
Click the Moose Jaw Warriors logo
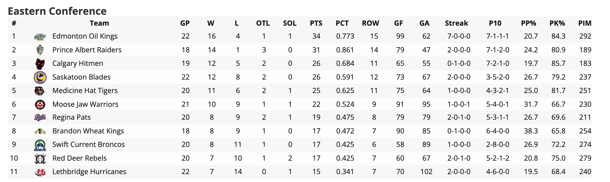[40, 104]
